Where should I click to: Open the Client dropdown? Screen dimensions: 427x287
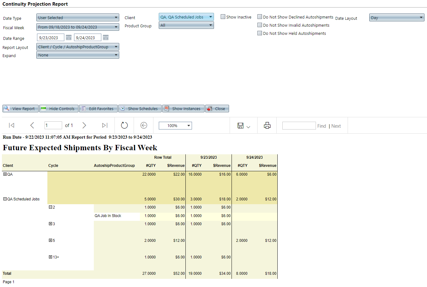tap(186, 17)
